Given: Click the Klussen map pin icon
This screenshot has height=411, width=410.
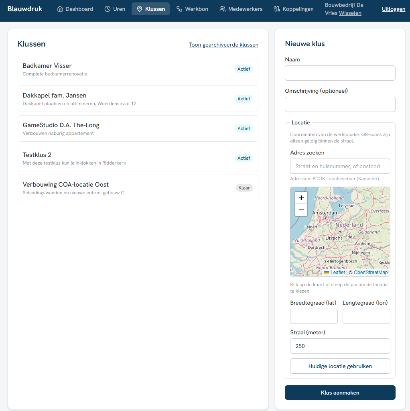Looking at the screenshot, I should click(x=140, y=9).
